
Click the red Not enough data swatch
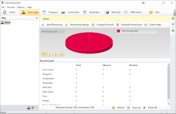tap(119, 31)
